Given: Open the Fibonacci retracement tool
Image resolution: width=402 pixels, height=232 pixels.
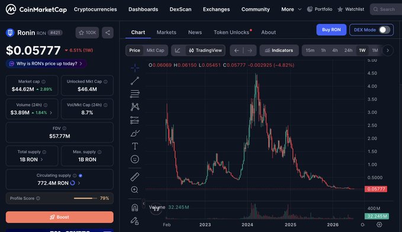Looking at the screenshot, I should pos(135,94).
